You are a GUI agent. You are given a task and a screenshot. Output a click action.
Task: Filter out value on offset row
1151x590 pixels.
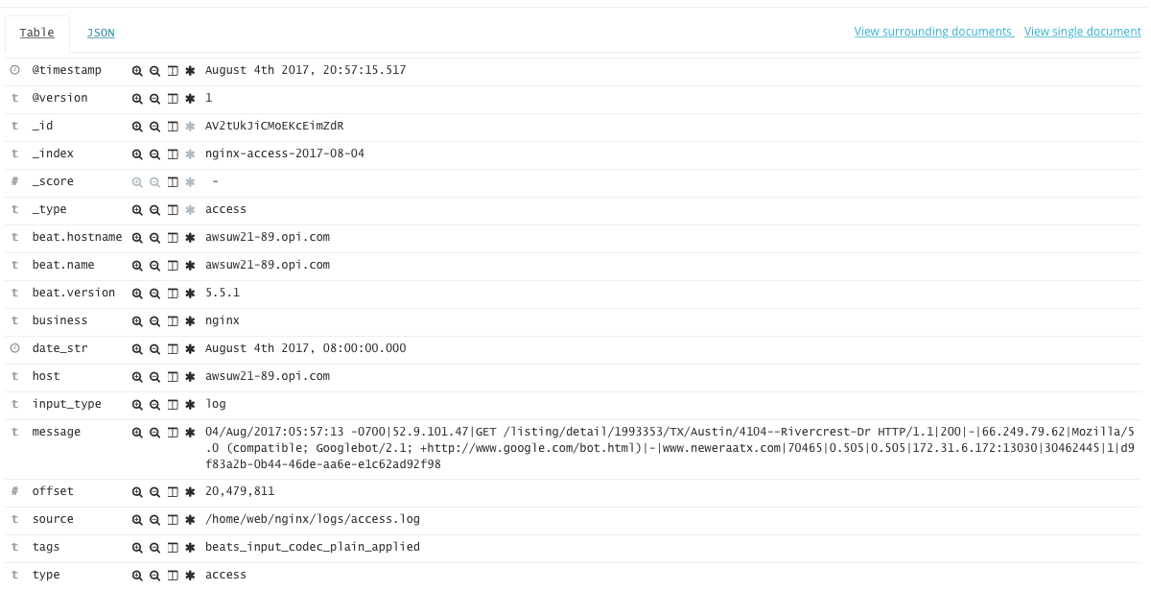(x=154, y=492)
